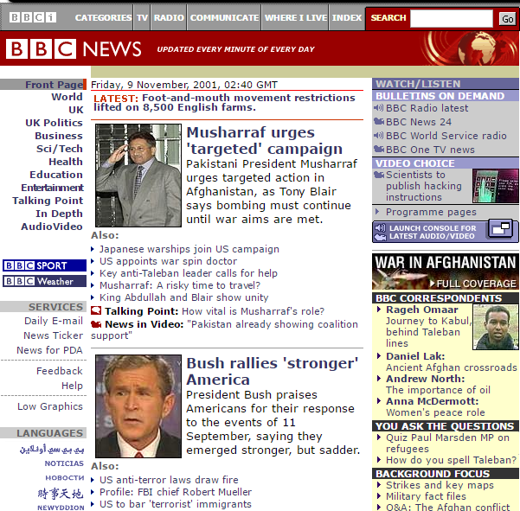Screen dimensions: 520x511
Task: Click the arrow bullet beside Rageh Omaar
Action: point(379,310)
